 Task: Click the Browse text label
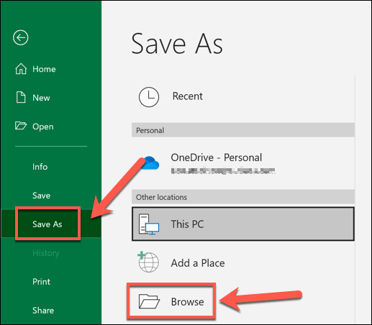pyautogui.click(x=187, y=302)
